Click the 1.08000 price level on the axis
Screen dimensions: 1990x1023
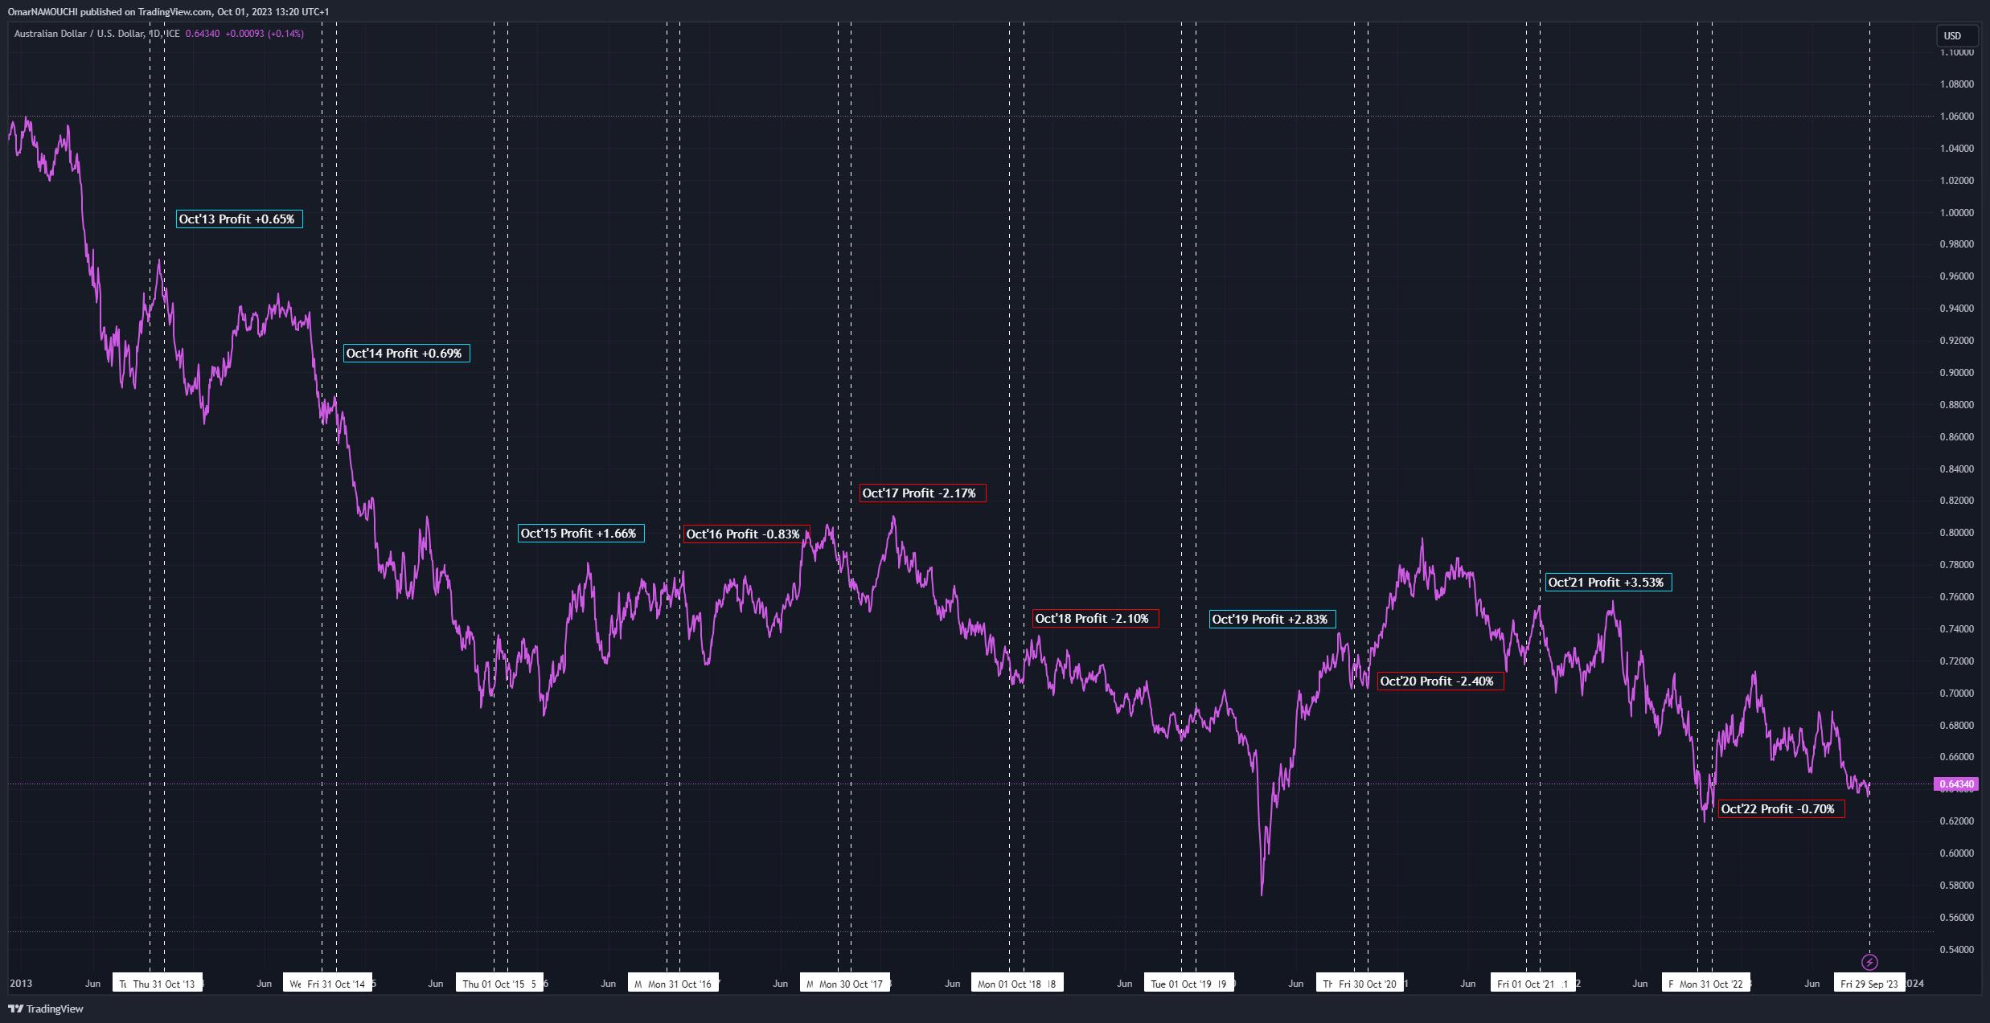pos(1957,84)
